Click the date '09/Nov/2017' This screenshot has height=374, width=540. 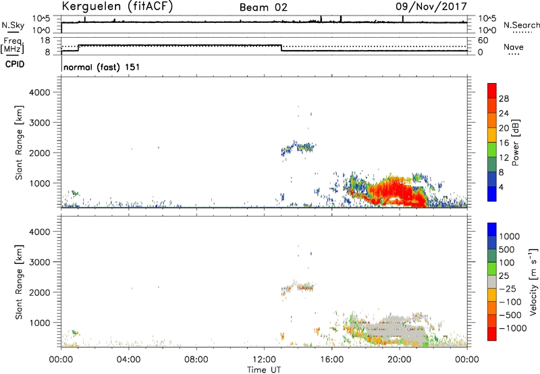pyautogui.click(x=431, y=6)
